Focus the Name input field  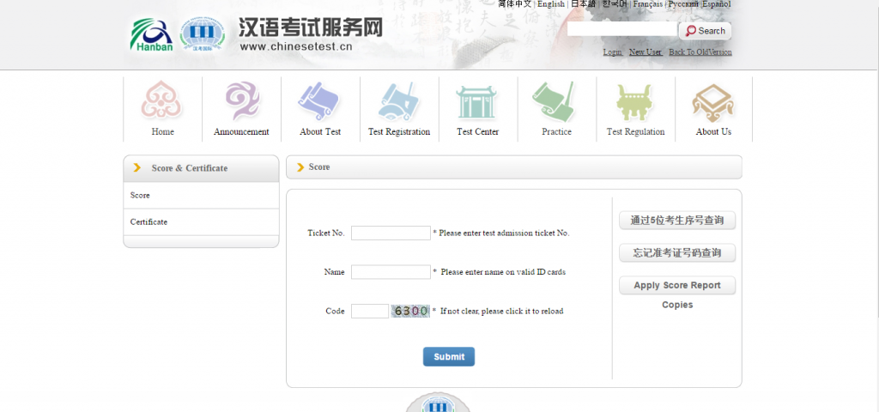tap(391, 272)
